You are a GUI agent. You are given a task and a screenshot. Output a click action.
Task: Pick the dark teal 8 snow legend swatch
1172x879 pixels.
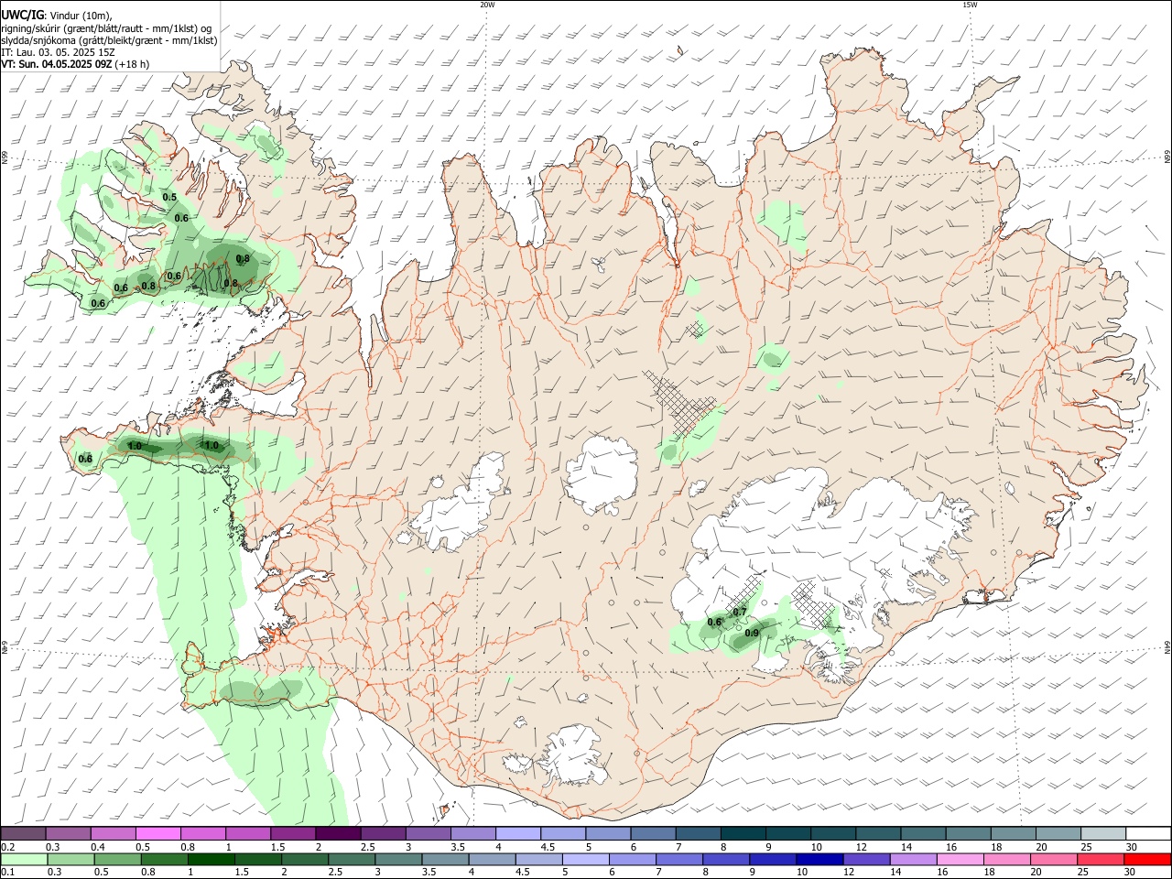743,833
